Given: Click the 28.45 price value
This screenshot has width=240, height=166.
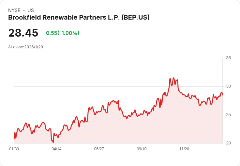Looking at the screenshot, I should point(23,33).
